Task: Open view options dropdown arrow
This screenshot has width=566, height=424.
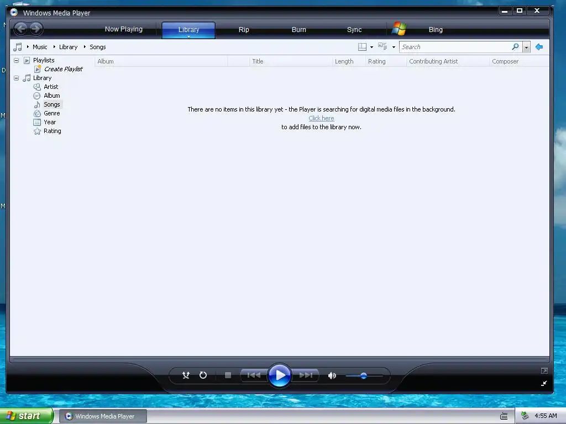Action: 394,47
